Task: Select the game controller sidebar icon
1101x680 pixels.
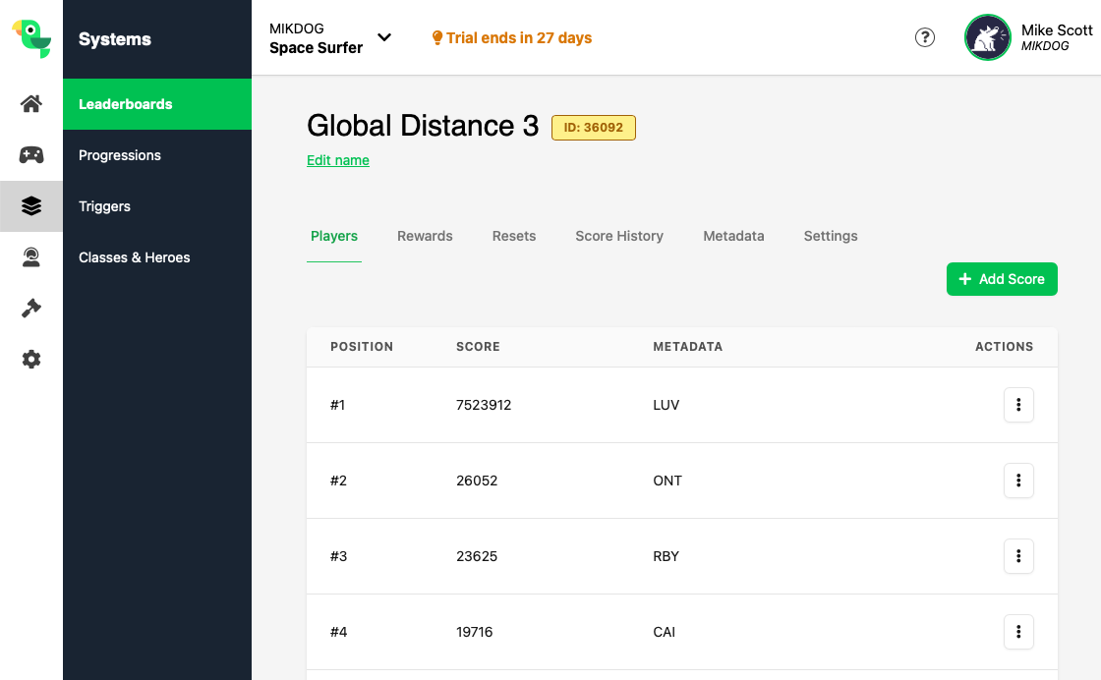Action: 30,155
